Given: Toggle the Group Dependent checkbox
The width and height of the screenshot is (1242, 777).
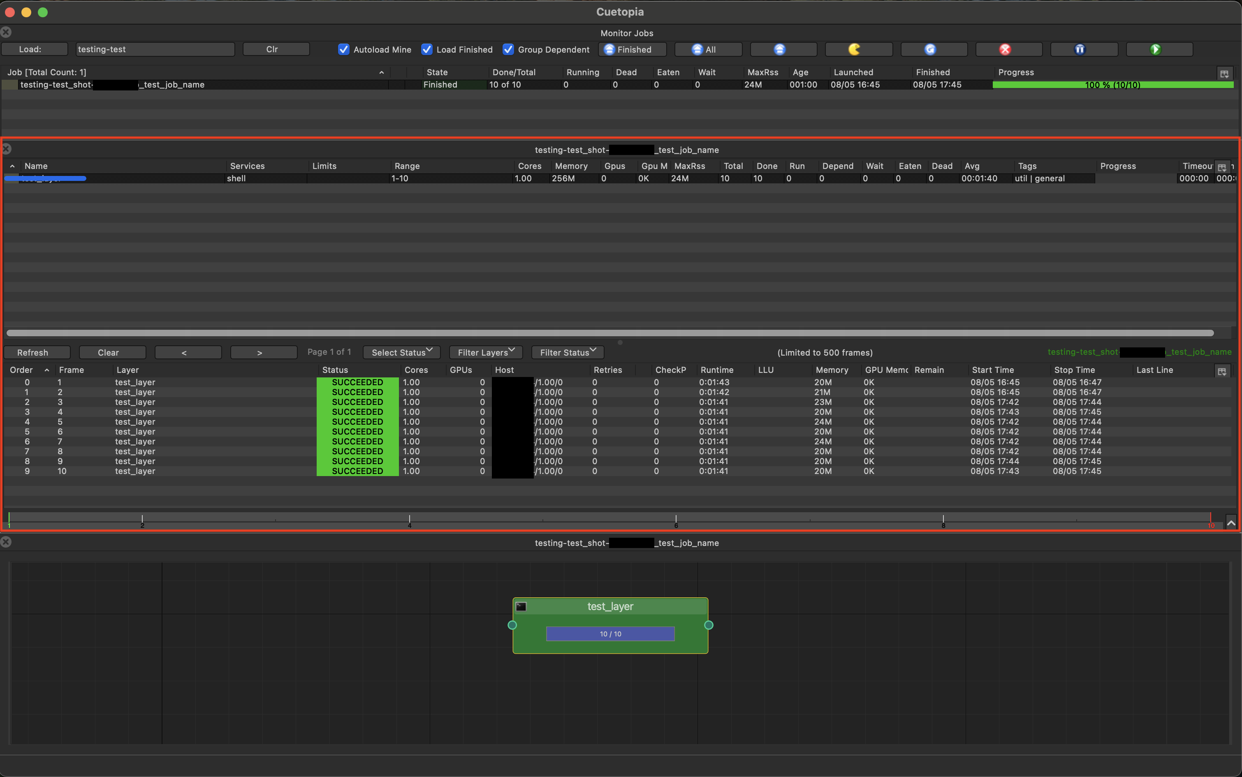Looking at the screenshot, I should pos(508,49).
